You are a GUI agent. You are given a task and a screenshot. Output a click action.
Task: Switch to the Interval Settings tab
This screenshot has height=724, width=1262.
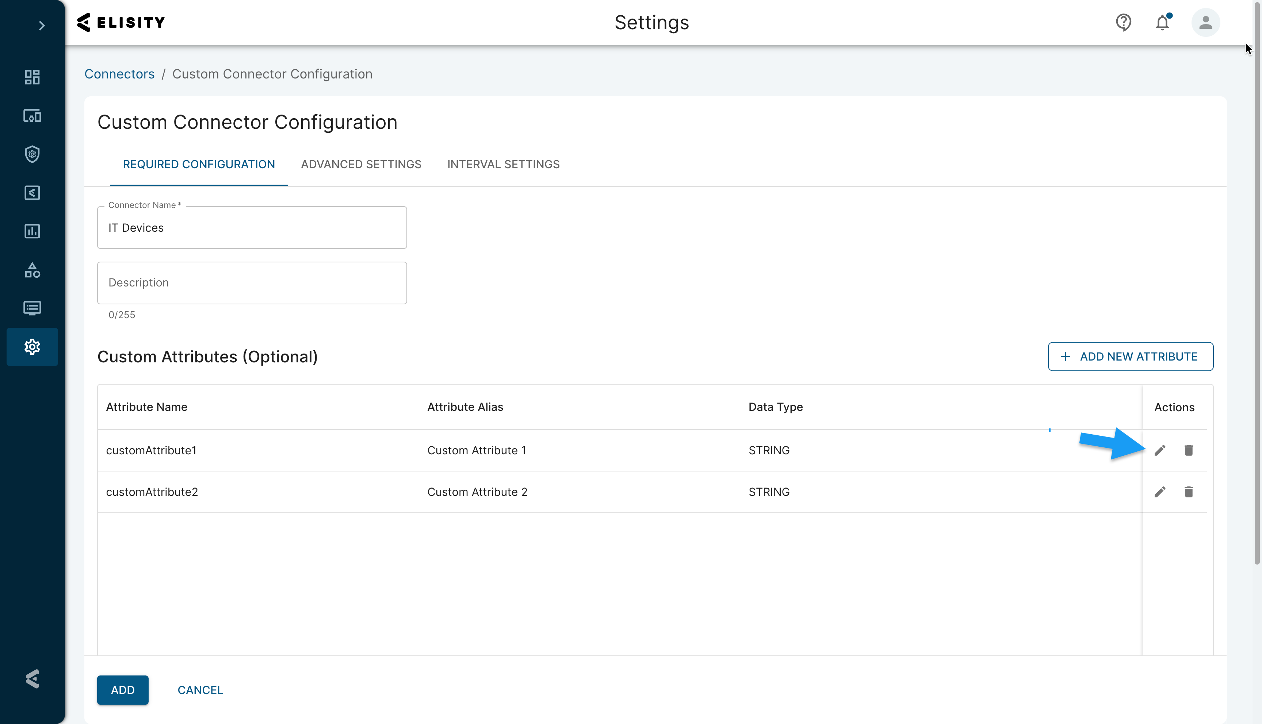tap(504, 165)
